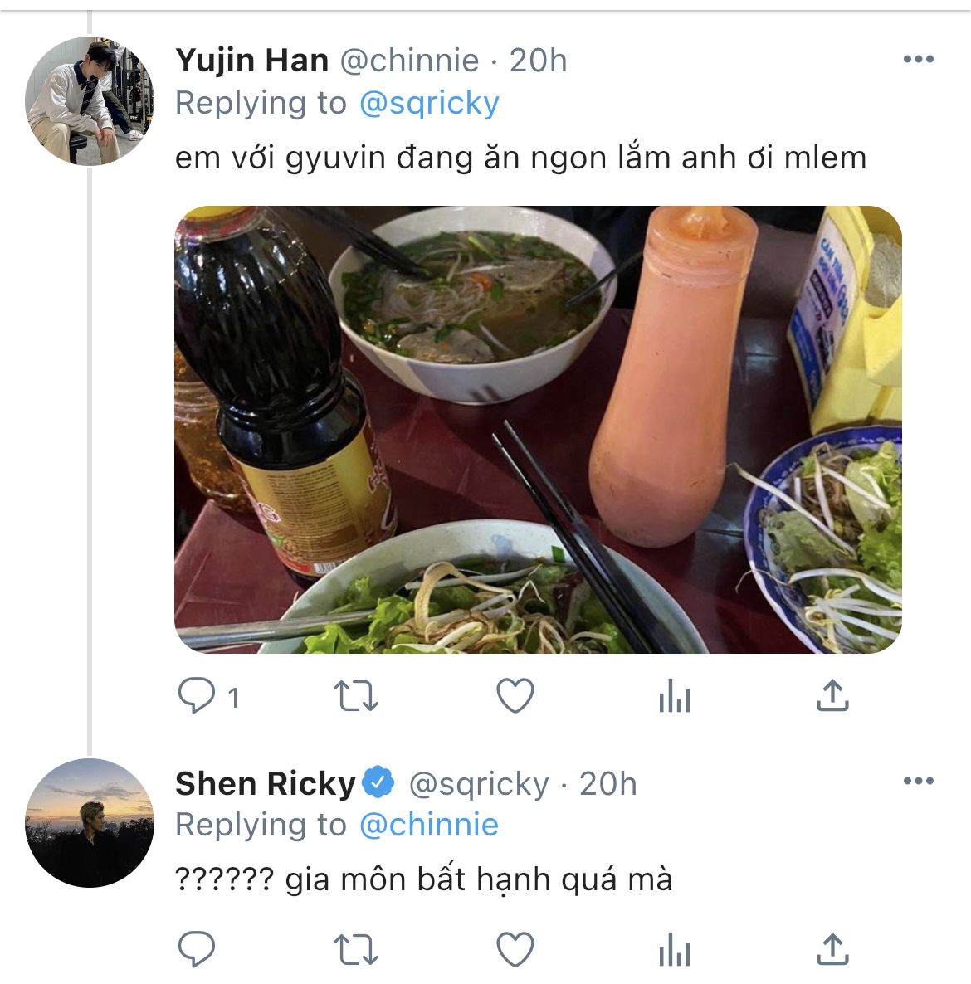This screenshot has width=971, height=984.
Task: Open more options for Yujin Han's tweet
Action: point(918,60)
